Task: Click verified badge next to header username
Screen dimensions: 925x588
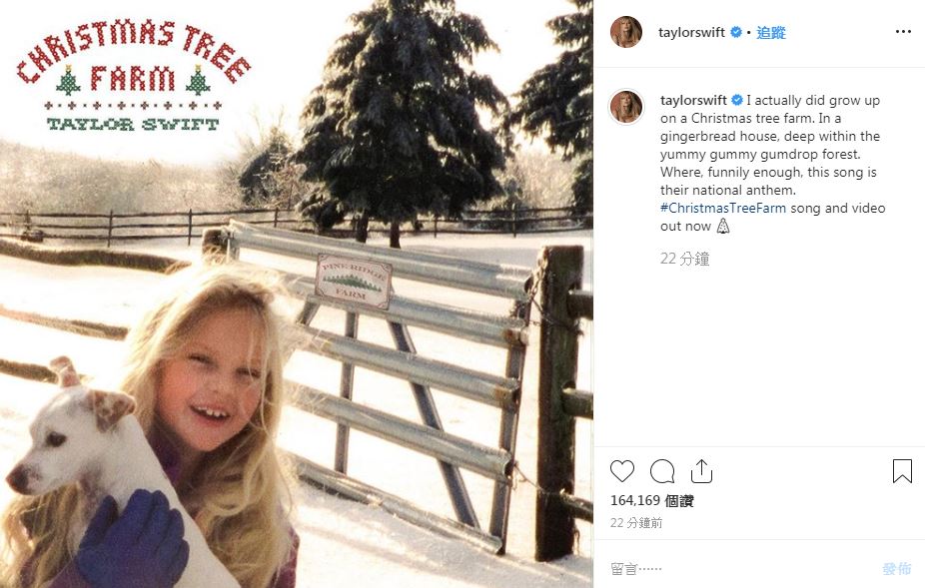Action: (x=736, y=33)
